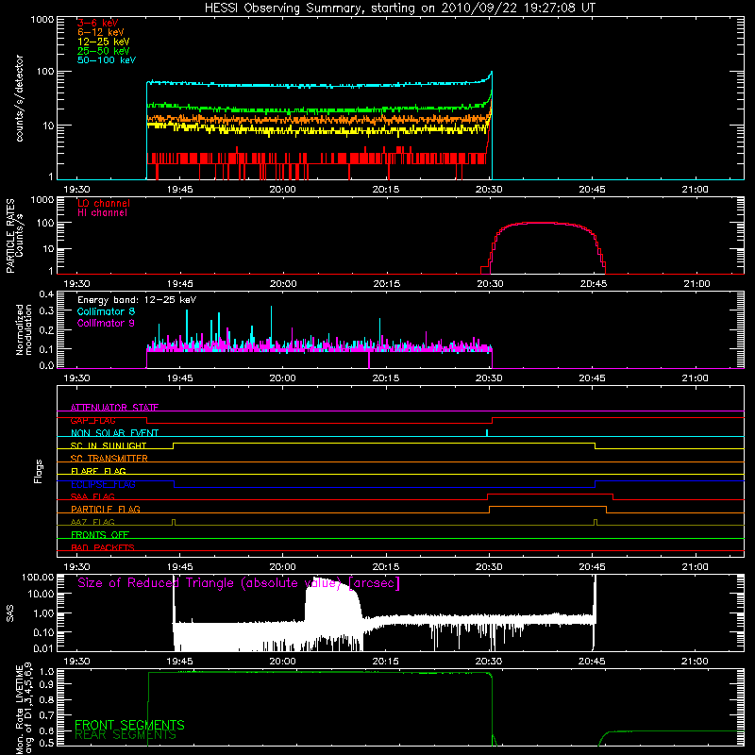Click the Normalized modulation axis title
Viewport: 755px width, 755px height.
pos(24,329)
